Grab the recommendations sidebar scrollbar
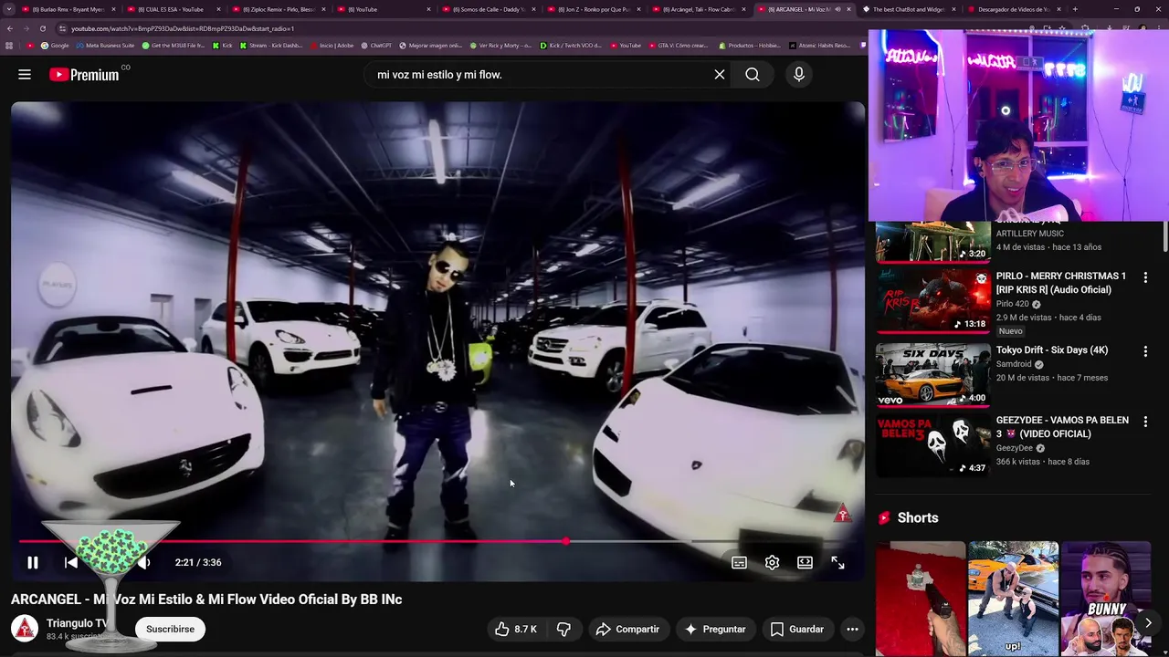This screenshot has height=657, width=1169. click(x=1165, y=235)
